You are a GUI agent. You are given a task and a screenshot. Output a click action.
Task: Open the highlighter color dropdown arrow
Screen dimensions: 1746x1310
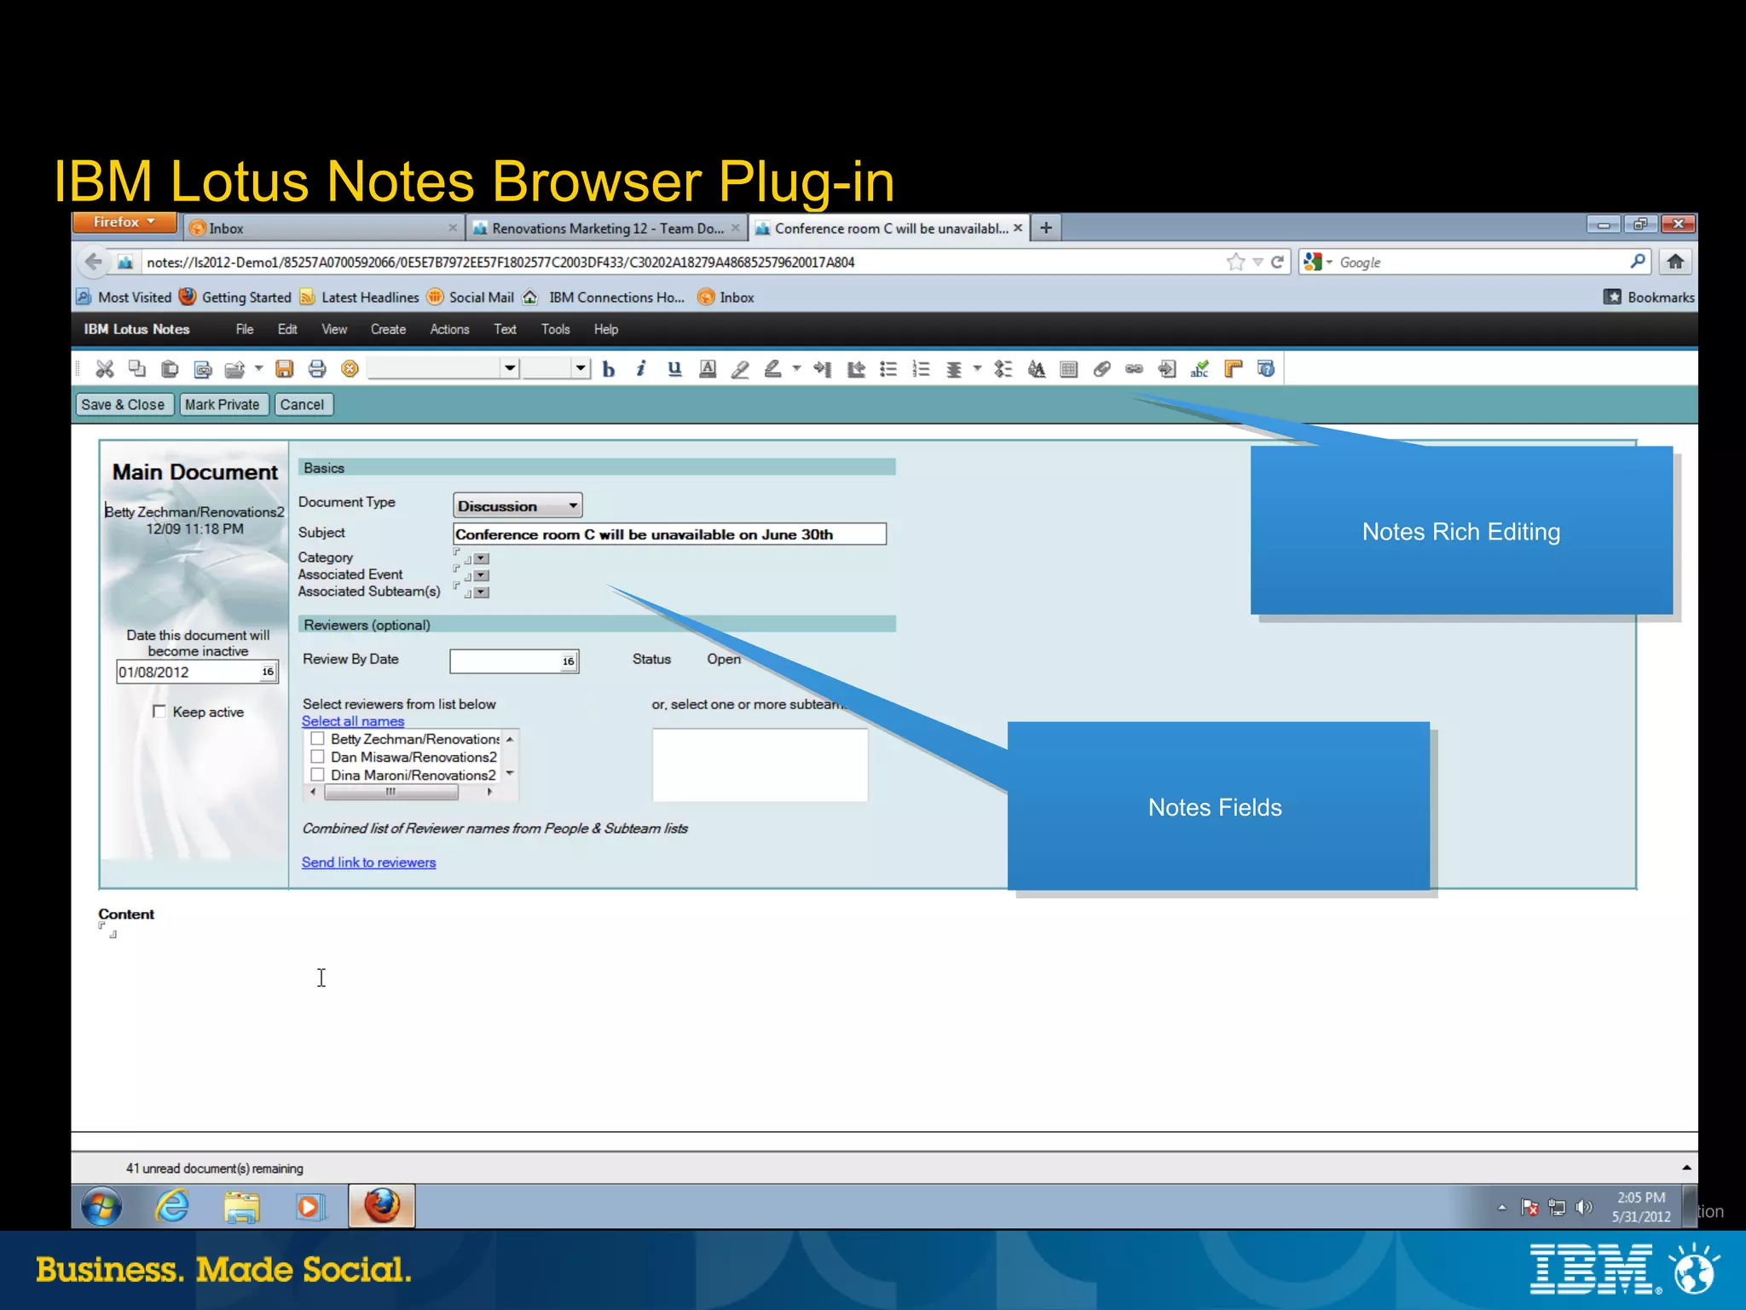[x=796, y=369]
